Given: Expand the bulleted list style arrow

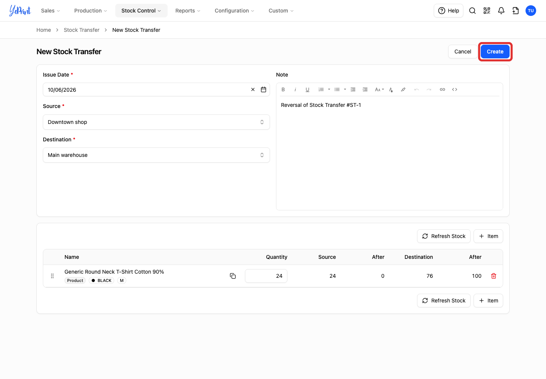Looking at the screenshot, I should (345, 89).
